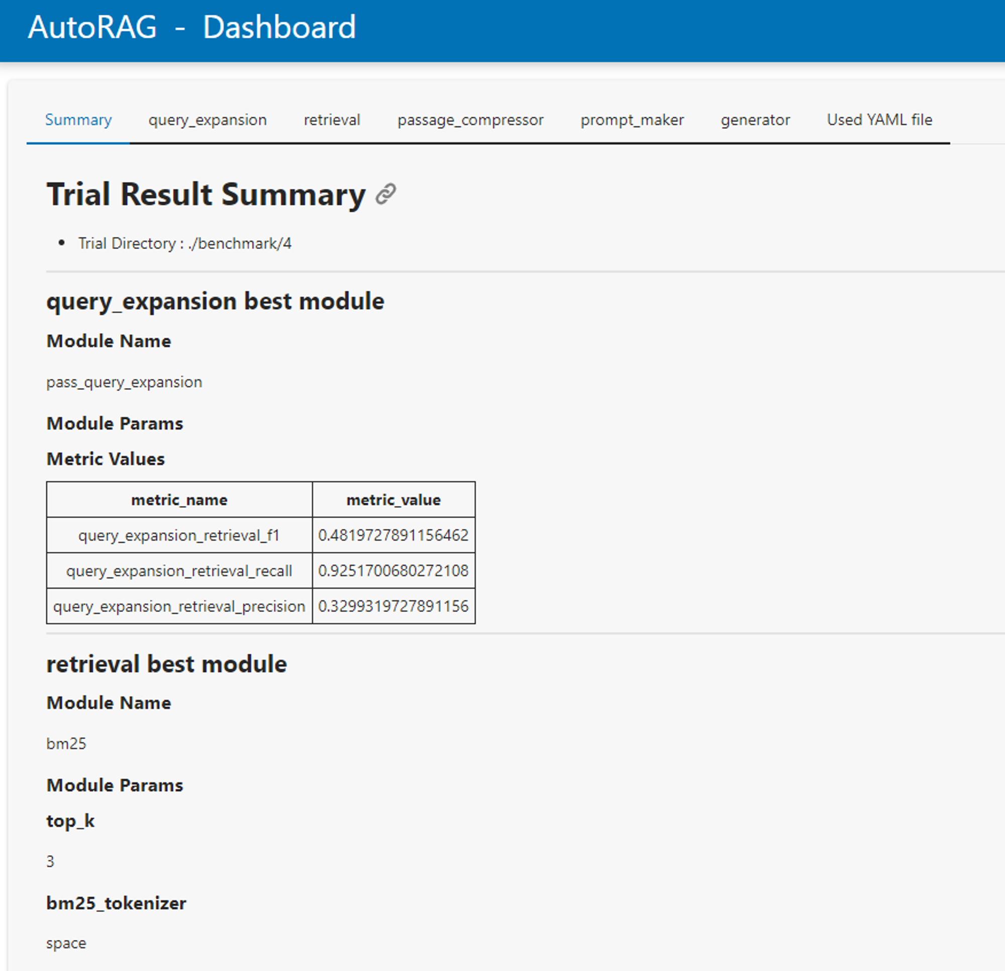The width and height of the screenshot is (1005, 971).
Task: Select the passage_compressor tab
Action: click(470, 120)
